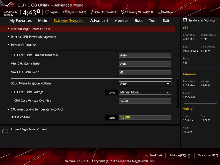
Task: Click the globe language icon
Action: coord(47,12)
